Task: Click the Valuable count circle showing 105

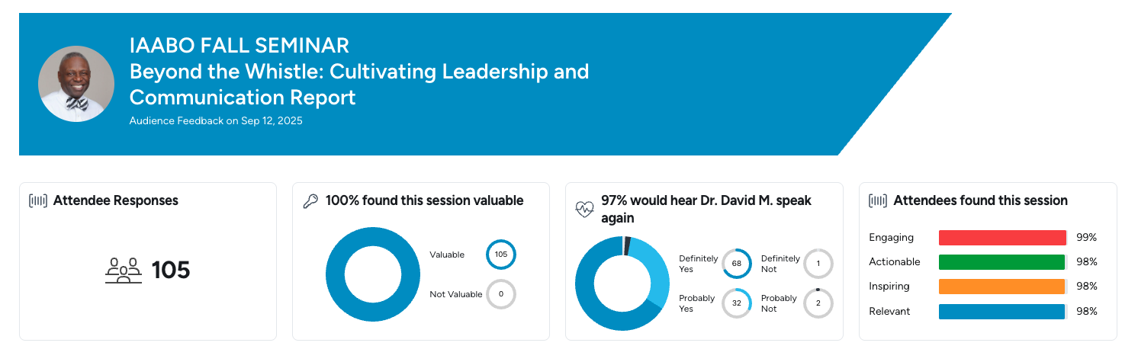Action: [501, 255]
